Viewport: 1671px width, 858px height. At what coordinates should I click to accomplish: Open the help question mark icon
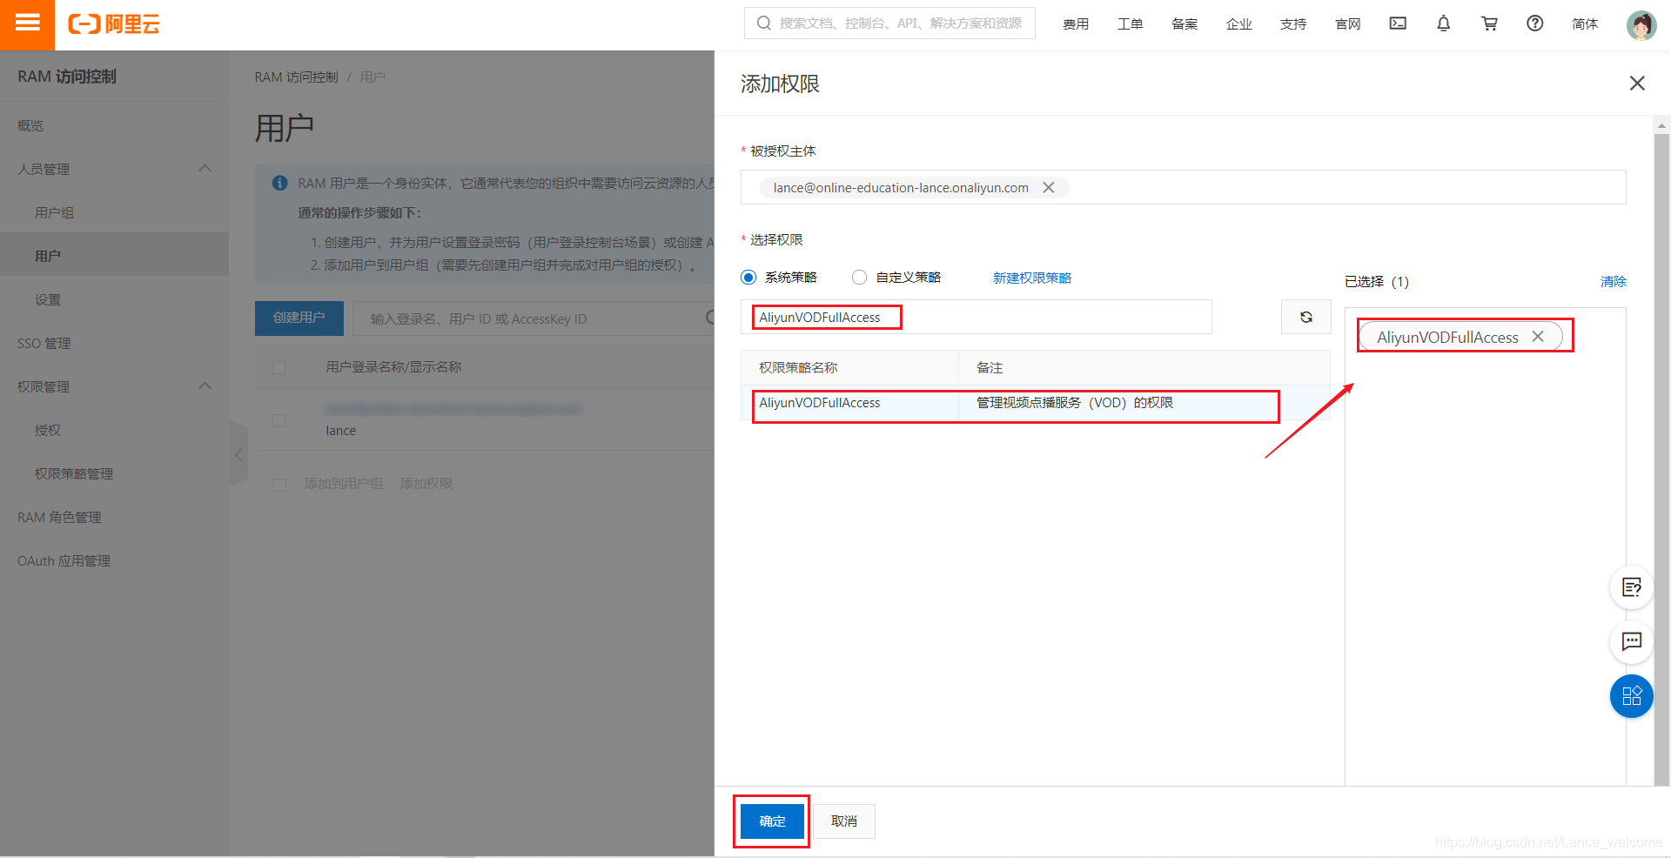pos(1535,23)
